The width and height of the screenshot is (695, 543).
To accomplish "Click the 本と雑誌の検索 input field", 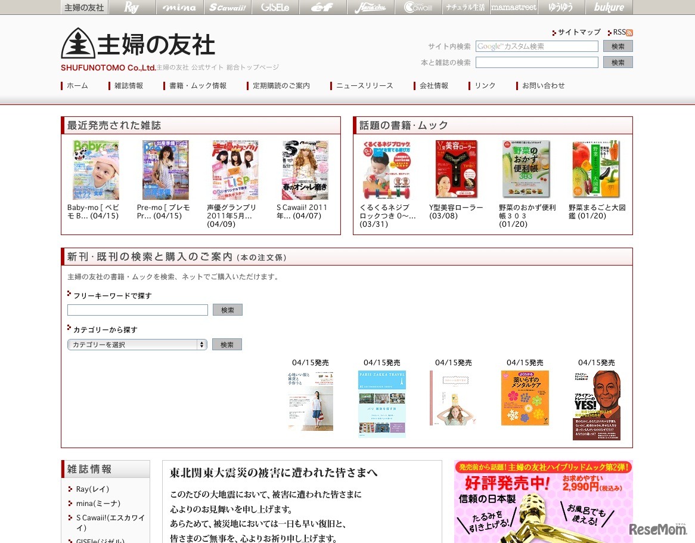I will [537, 63].
